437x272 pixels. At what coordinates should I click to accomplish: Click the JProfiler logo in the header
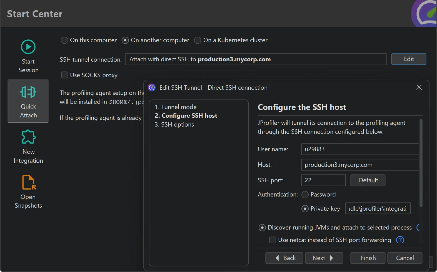[424, 13]
